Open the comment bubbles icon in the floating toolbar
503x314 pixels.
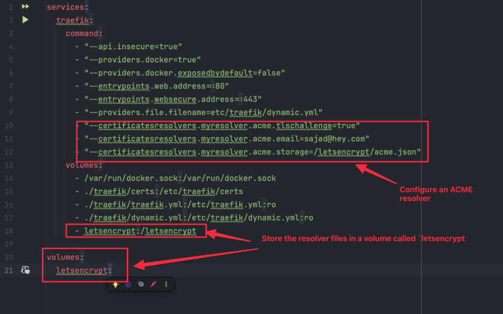[x=141, y=284]
